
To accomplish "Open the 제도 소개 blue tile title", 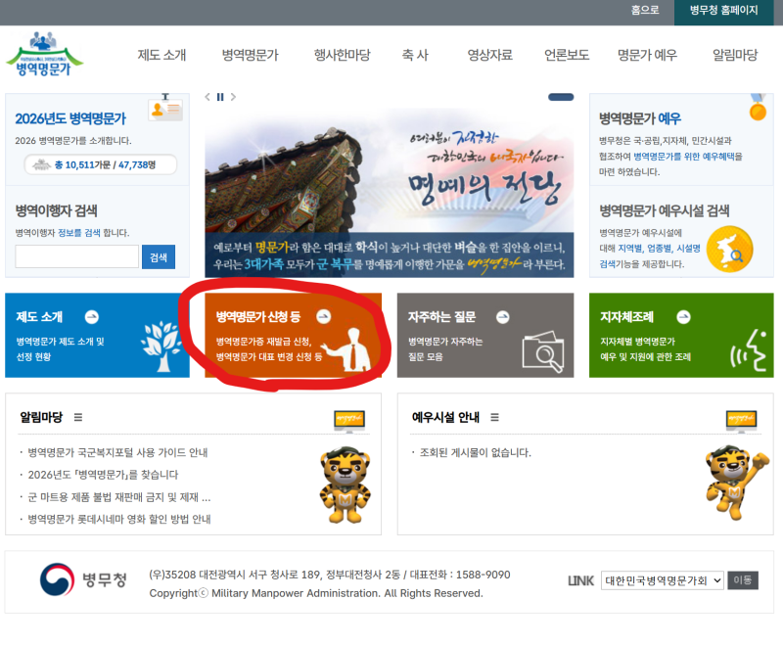I will click(x=39, y=316).
